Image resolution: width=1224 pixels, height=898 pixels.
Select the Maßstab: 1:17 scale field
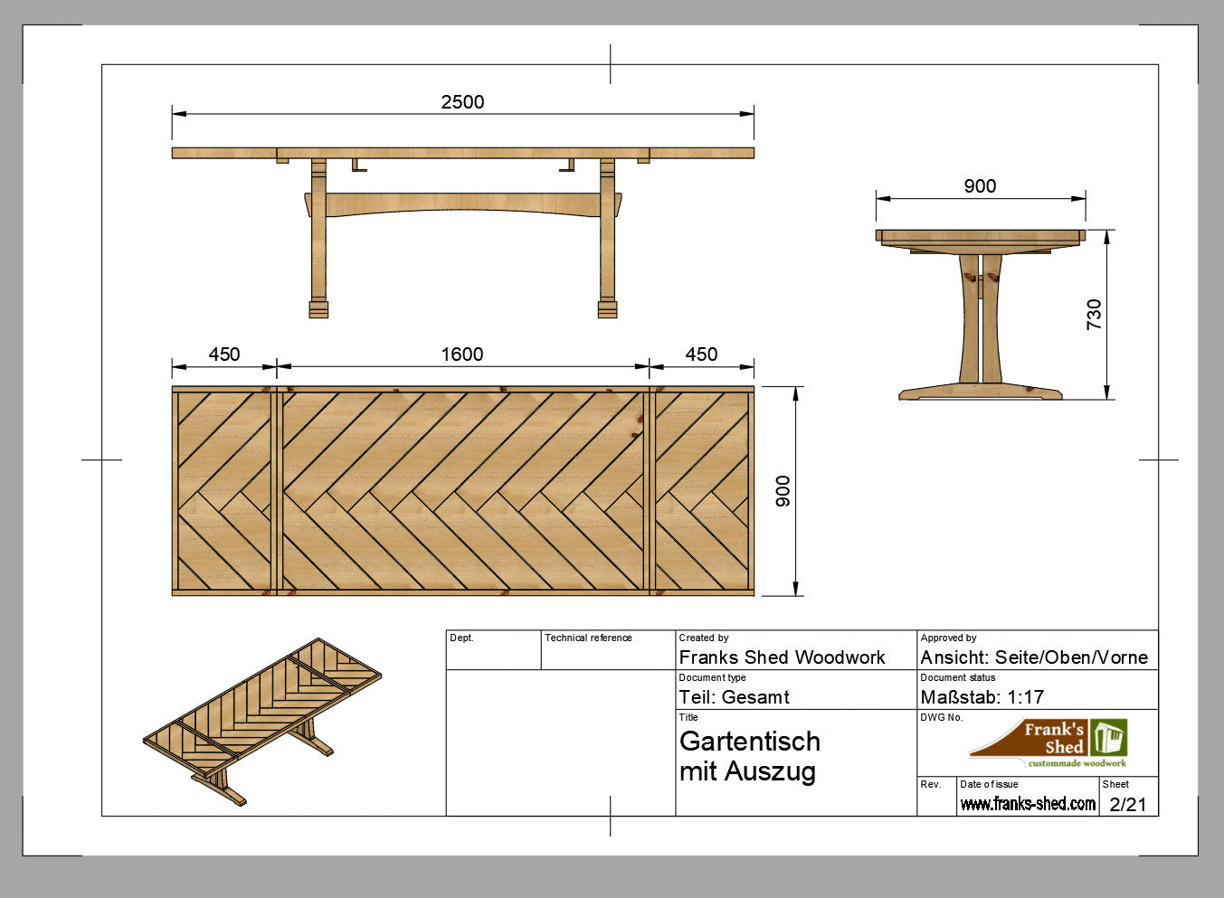click(982, 697)
